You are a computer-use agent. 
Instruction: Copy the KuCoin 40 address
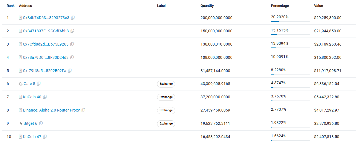pos(45,97)
